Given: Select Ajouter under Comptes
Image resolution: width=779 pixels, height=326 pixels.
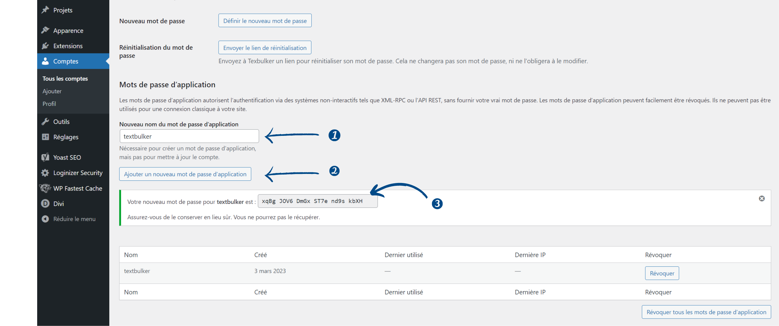Looking at the screenshot, I should (52, 91).
